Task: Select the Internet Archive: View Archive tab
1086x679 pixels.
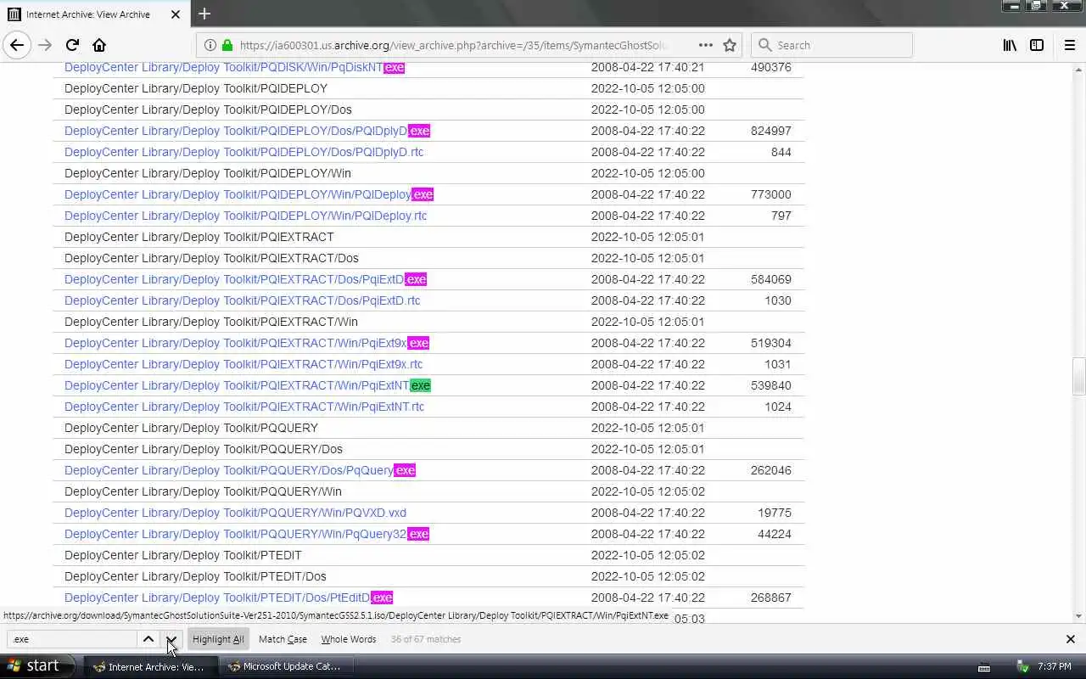Action: pos(93,14)
